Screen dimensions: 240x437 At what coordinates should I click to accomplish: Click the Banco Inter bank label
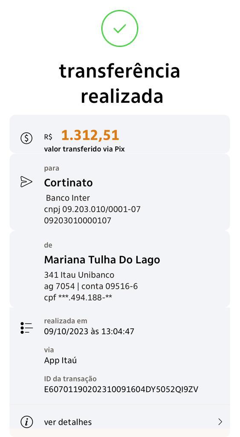point(68,198)
